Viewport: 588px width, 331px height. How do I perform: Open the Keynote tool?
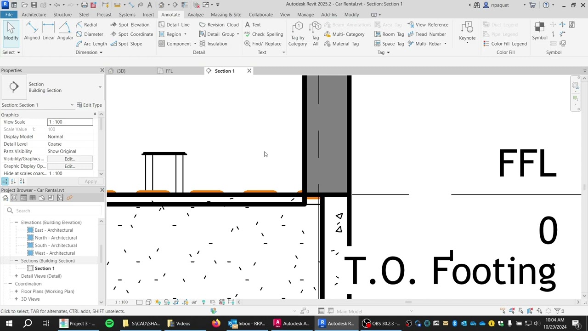click(467, 32)
